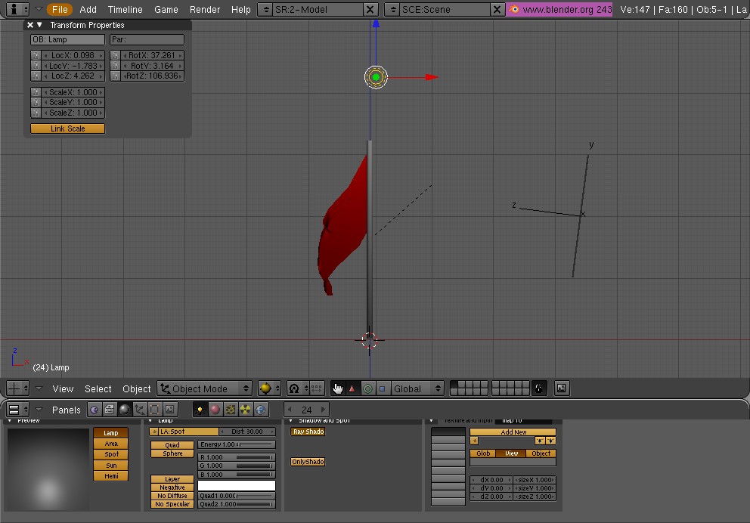Click the Add New texture button
The image size is (750, 523).
click(x=513, y=432)
